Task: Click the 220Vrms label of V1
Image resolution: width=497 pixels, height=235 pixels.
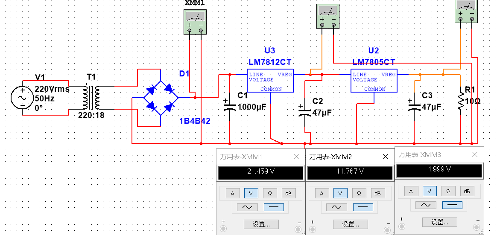Action: click(52, 89)
